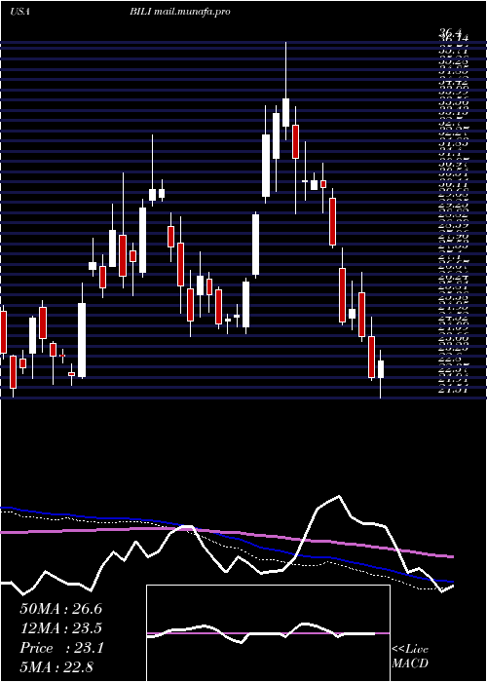Click the 50MA : 26.6 value text
Screen dimensions: 487x682
(x=60, y=609)
